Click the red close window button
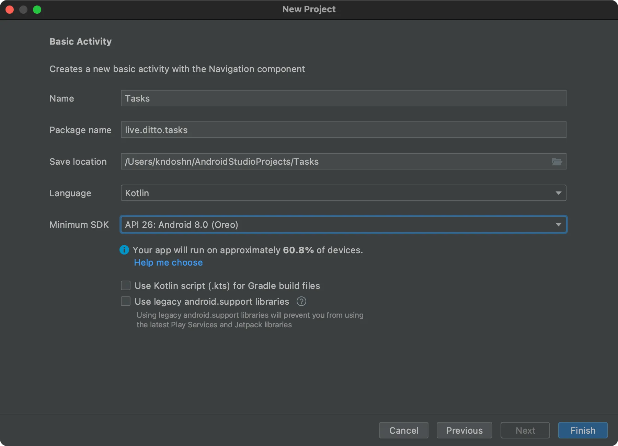This screenshot has width=618, height=446. [10, 10]
